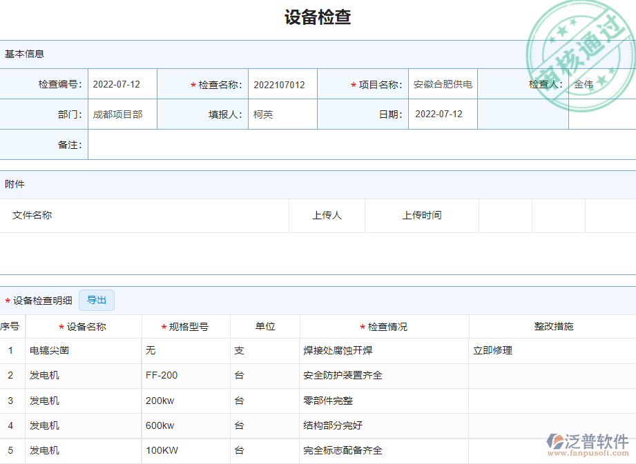Screen dimensions: 636x464
Task: Select the 检查编号 date field 2022-07-12
Action: 117,83
